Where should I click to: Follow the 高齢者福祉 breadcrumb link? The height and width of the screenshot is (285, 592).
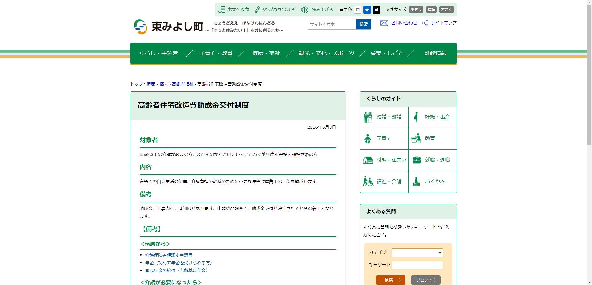(x=183, y=84)
